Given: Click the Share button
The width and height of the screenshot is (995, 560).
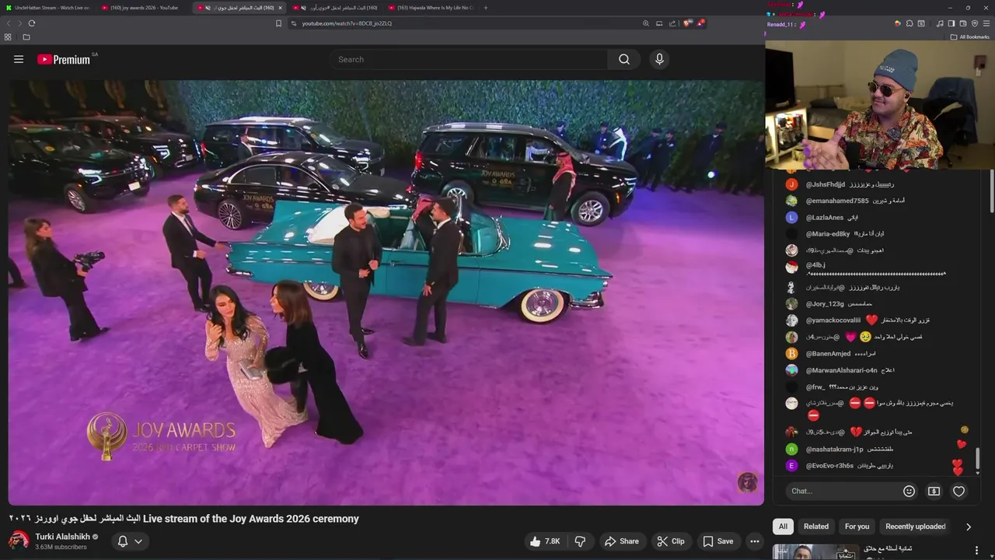Looking at the screenshot, I should tap(621, 541).
